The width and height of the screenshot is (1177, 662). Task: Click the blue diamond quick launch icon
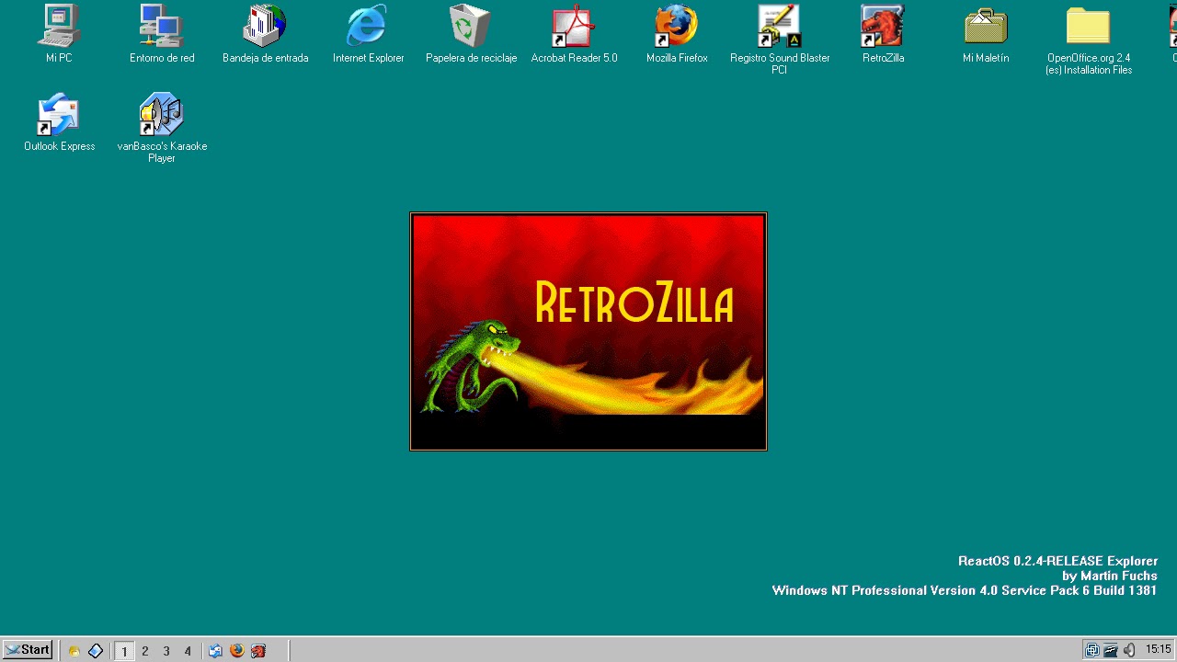[96, 651]
